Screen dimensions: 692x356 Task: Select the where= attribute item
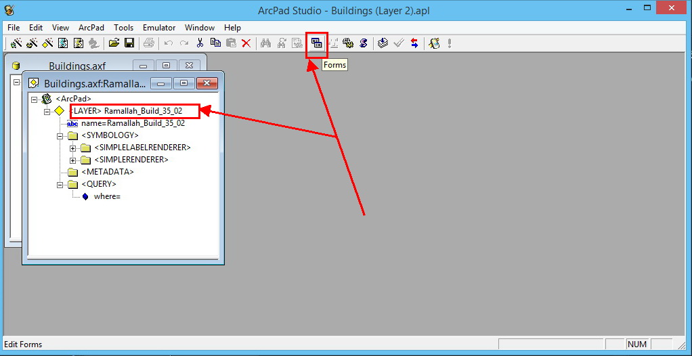pyautogui.click(x=107, y=196)
